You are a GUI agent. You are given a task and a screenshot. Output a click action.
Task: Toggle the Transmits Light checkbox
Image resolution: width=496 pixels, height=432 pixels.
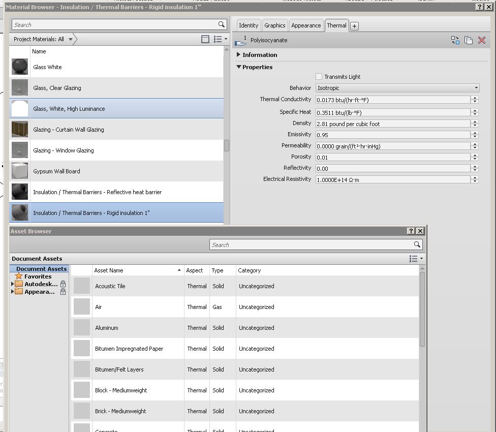tap(319, 77)
